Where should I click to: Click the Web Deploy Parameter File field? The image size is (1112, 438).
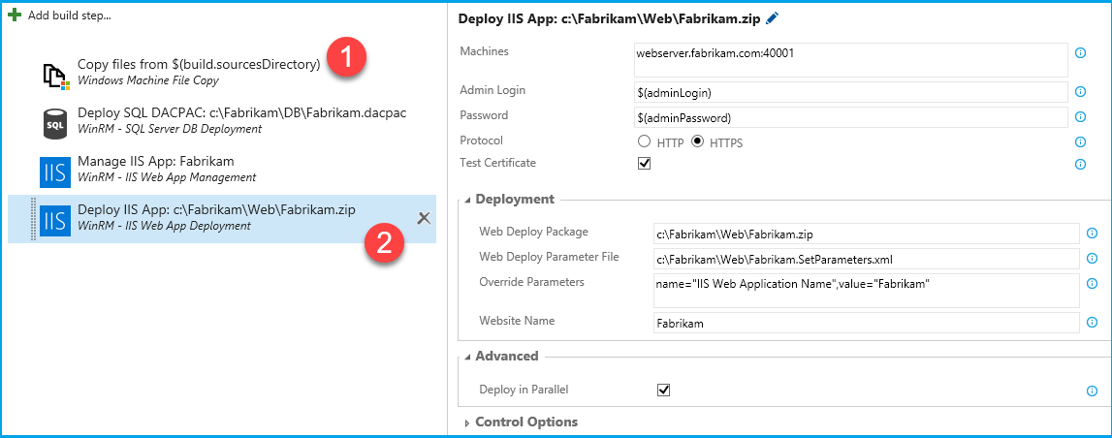click(867, 259)
